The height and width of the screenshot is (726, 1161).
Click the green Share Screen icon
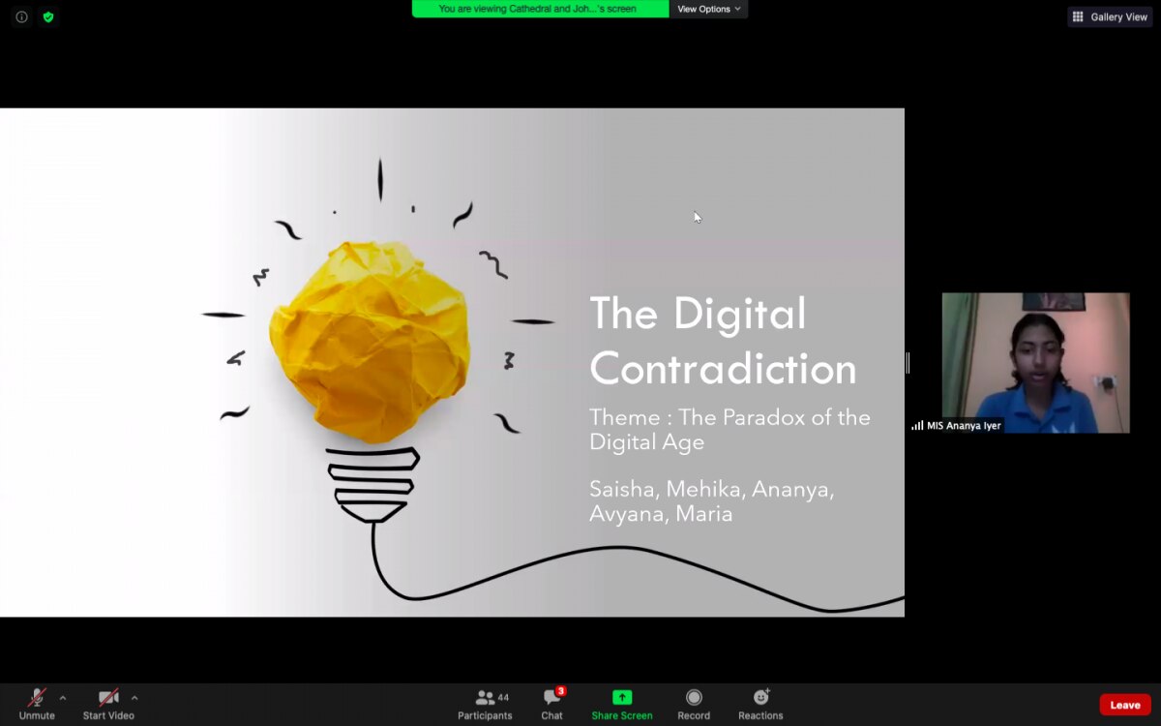622,697
